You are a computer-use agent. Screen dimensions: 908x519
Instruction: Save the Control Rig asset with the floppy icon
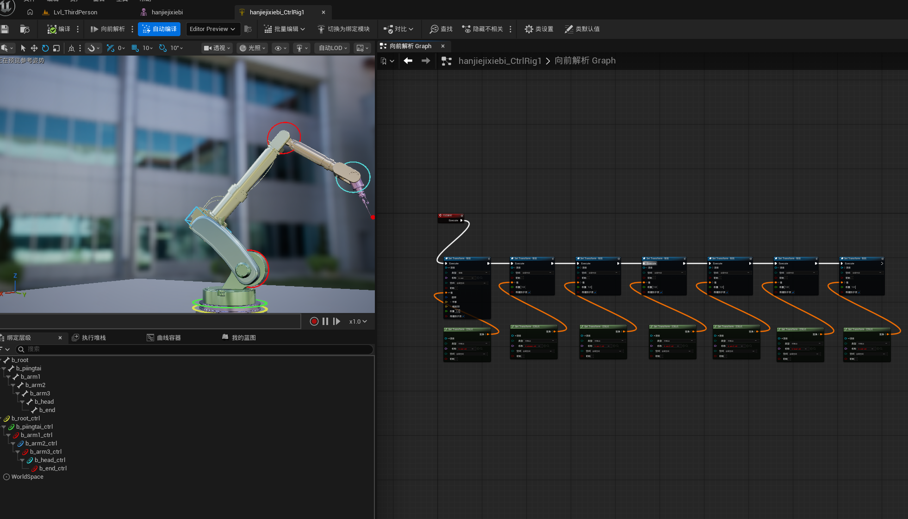click(x=5, y=29)
